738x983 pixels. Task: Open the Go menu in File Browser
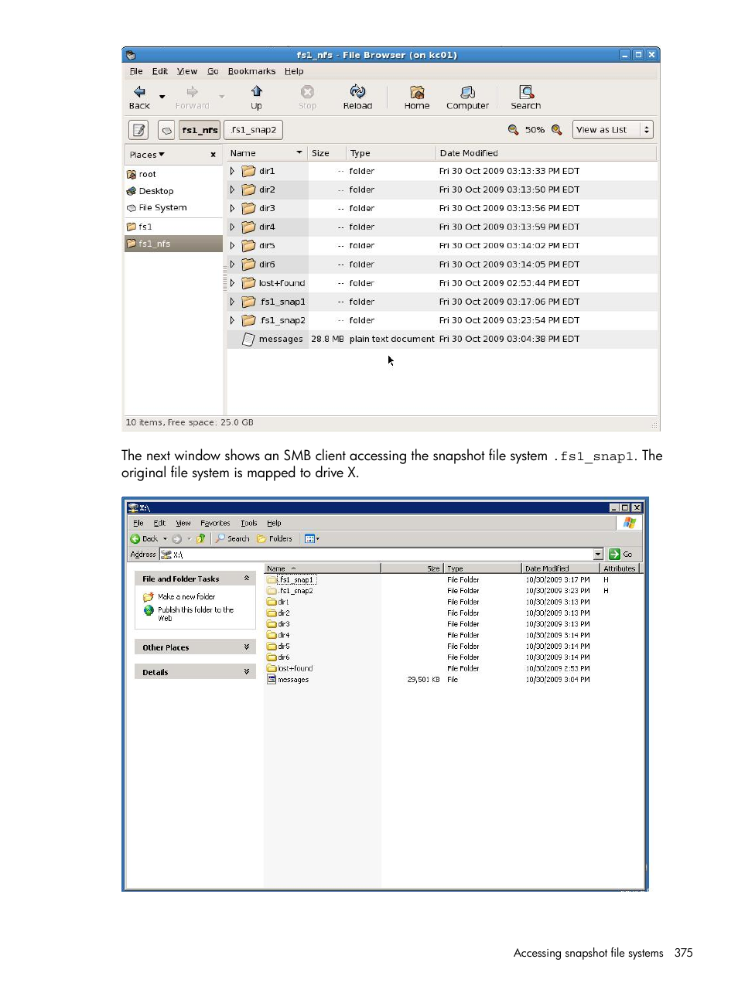[x=213, y=71]
